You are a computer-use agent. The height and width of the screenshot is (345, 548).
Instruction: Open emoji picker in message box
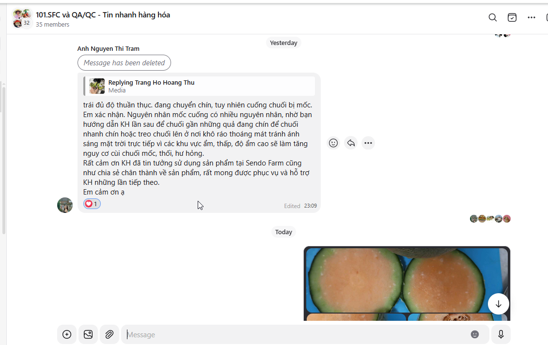tap(475, 334)
